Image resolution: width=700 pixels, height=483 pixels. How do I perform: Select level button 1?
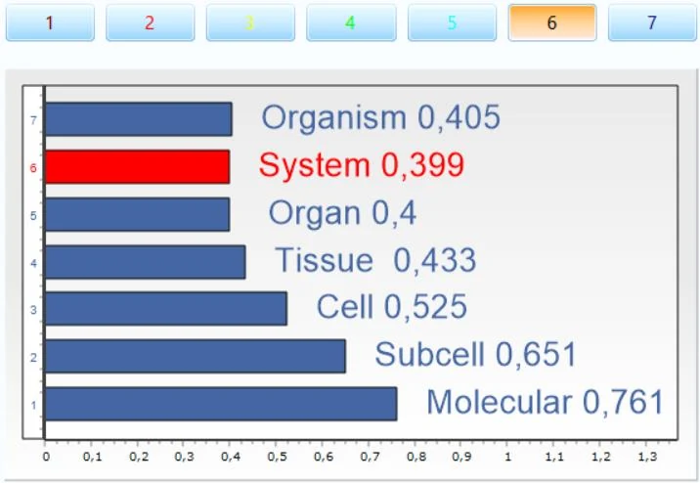50,22
